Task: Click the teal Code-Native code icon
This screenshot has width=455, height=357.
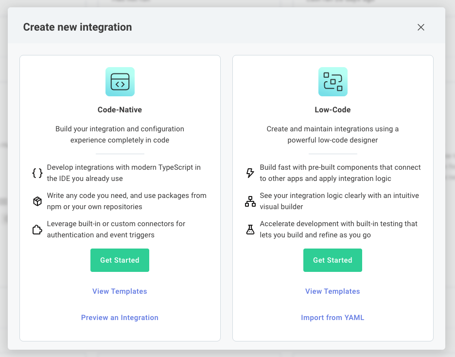Action: click(120, 82)
